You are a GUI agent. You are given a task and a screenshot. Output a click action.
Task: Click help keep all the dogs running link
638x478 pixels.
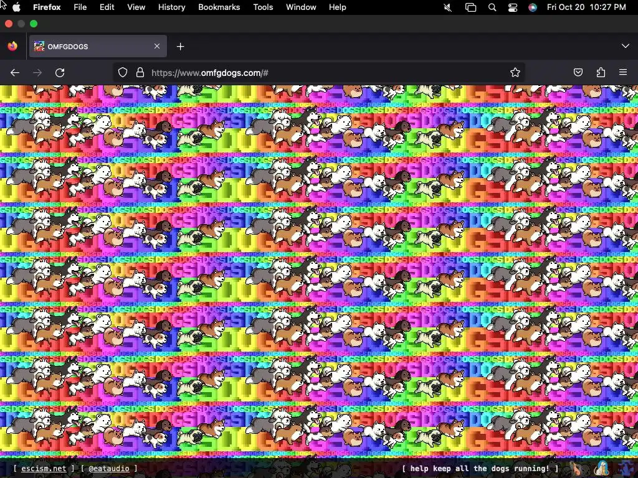[480, 468]
